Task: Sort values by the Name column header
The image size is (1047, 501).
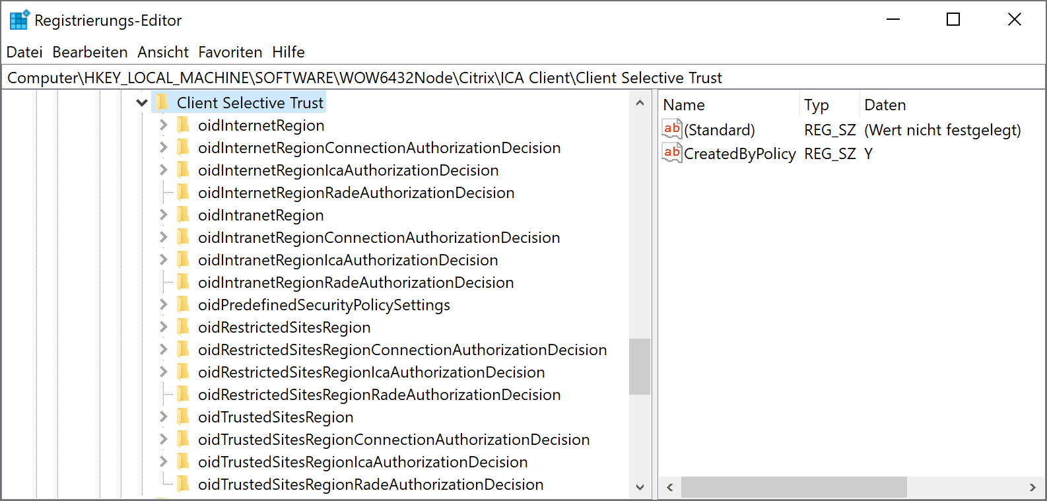Action: coord(684,105)
